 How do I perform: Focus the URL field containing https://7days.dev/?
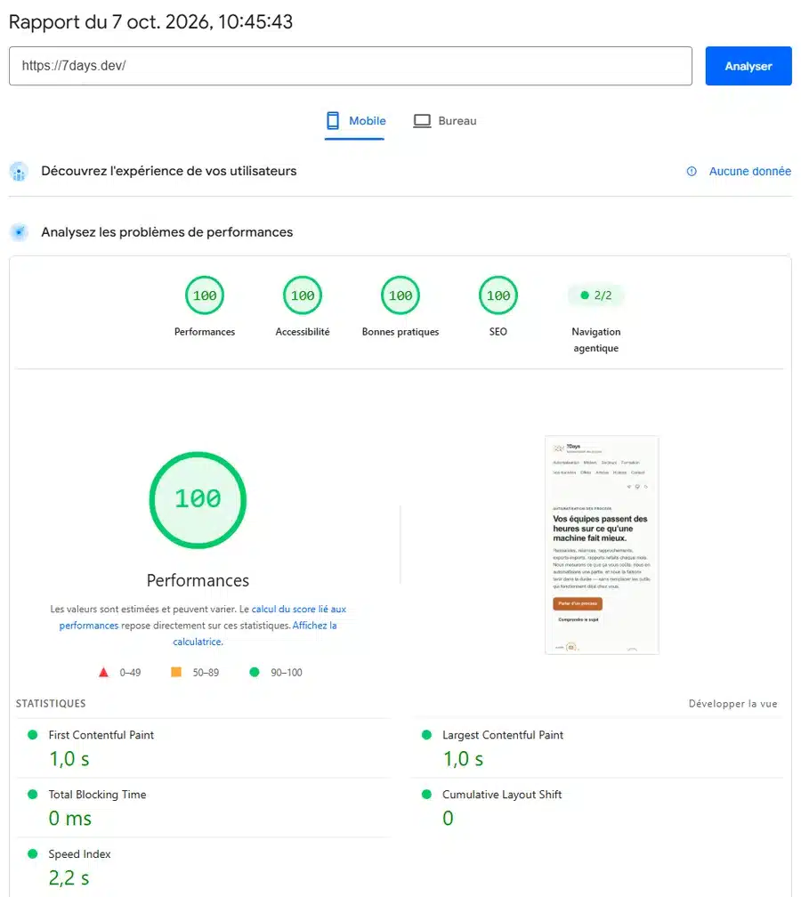(x=350, y=66)
